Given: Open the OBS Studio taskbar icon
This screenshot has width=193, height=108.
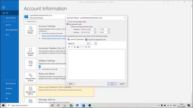Looking at the screenshot, I should click(x=90, y=105).
